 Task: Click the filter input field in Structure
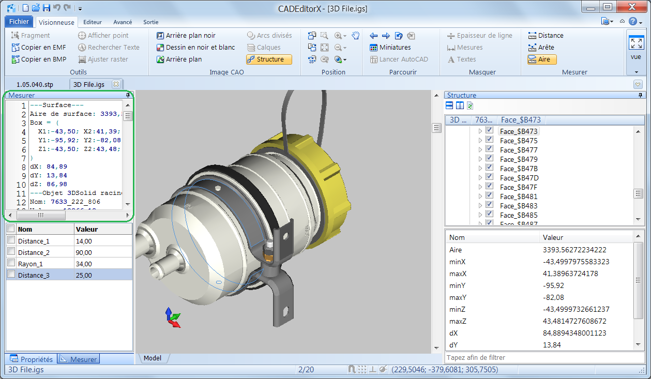(x=544, y=358)
